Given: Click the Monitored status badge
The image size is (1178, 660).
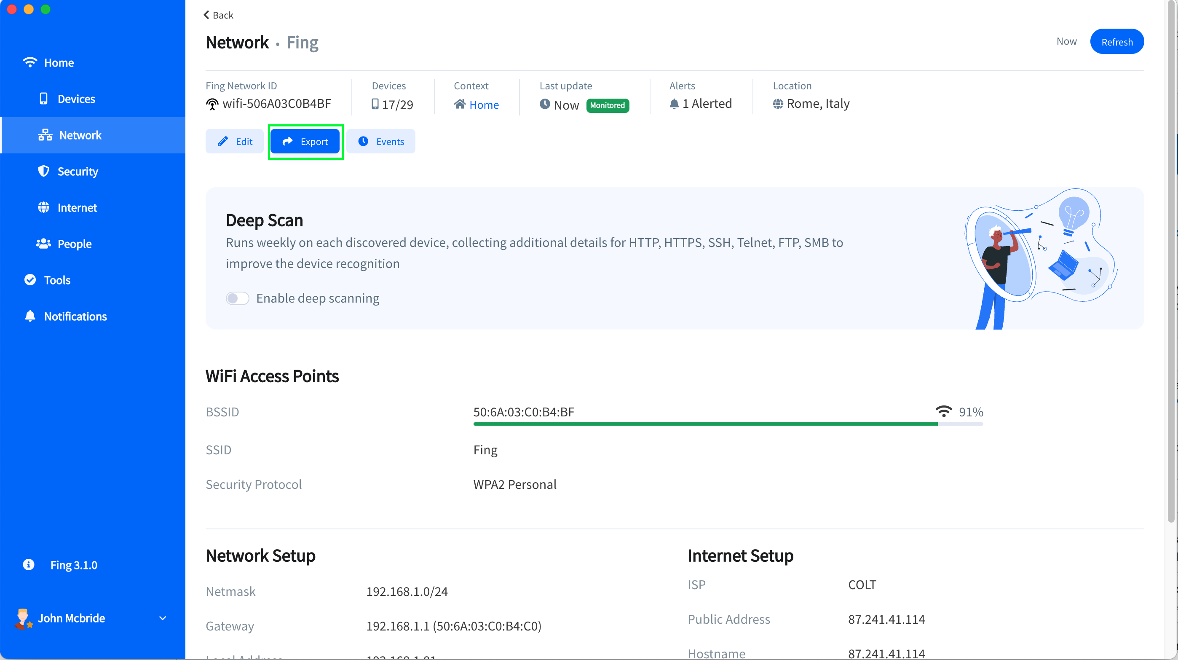Looking at the screenshot, I should [x=607, y=105].
